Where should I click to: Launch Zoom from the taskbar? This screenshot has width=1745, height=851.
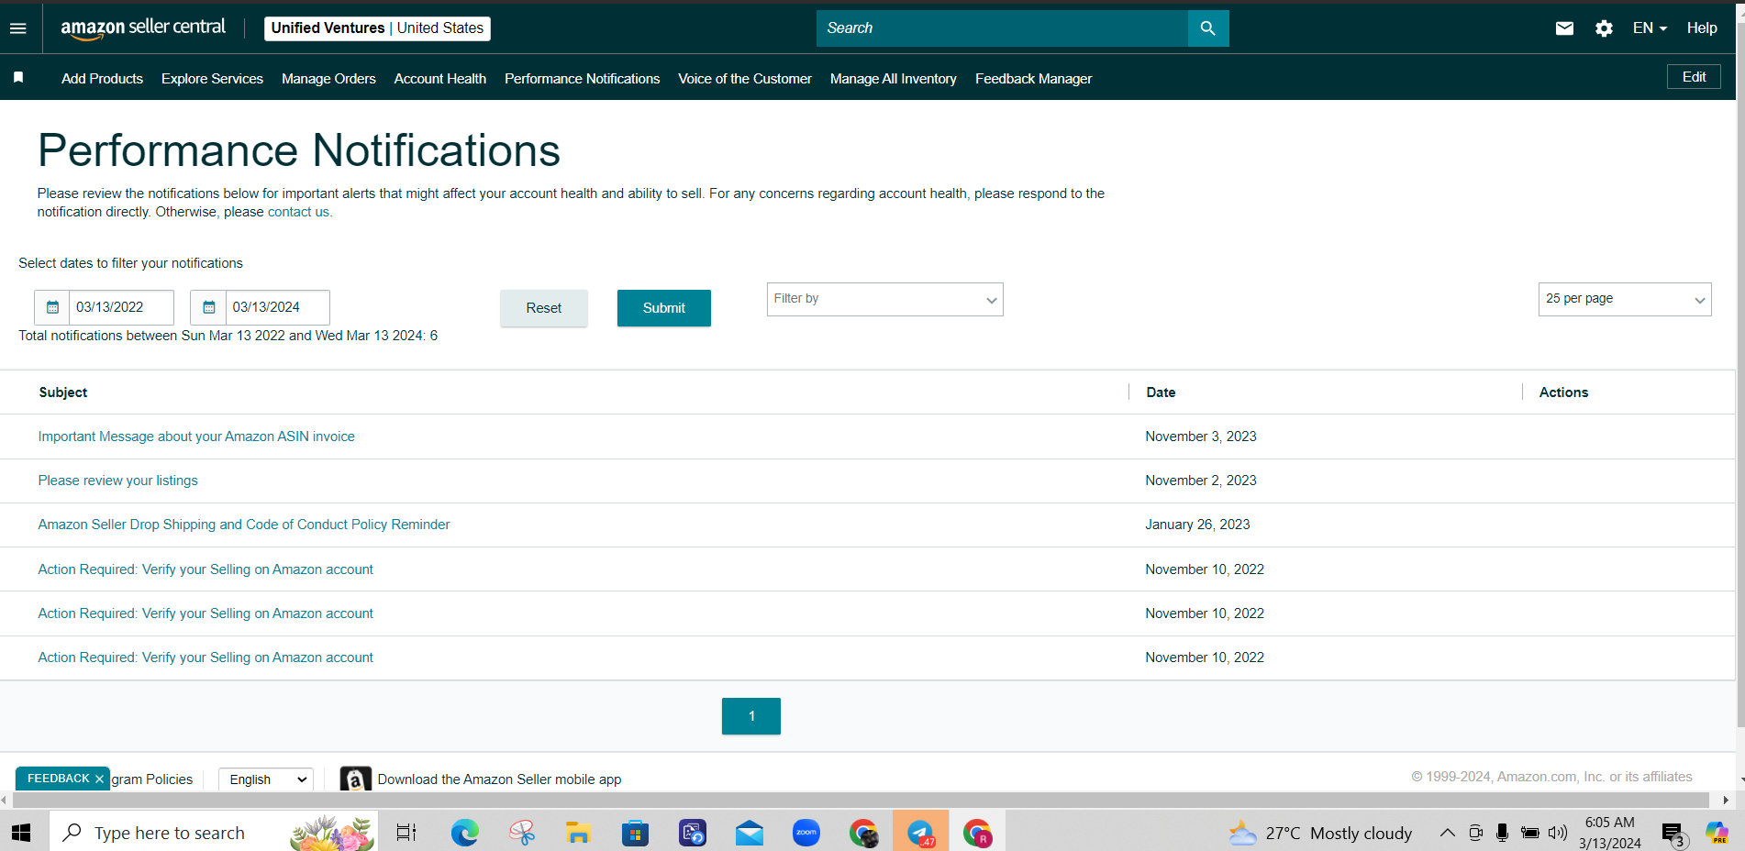[806, 833]
